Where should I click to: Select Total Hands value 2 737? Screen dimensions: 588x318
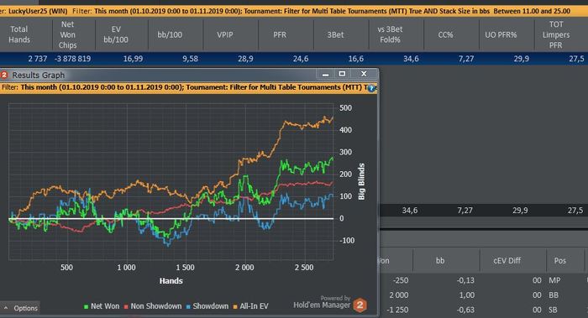(x=38, y=59)
